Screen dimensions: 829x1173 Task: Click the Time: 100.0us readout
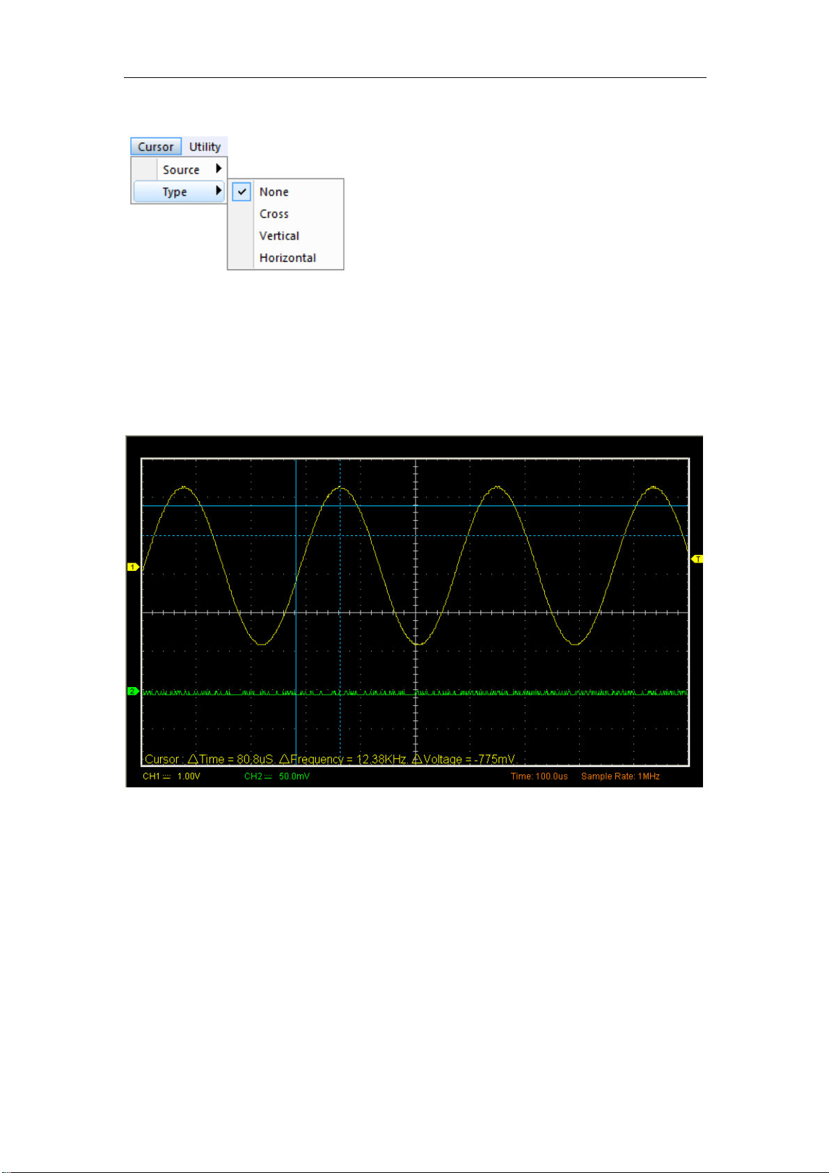coord(539,776)
